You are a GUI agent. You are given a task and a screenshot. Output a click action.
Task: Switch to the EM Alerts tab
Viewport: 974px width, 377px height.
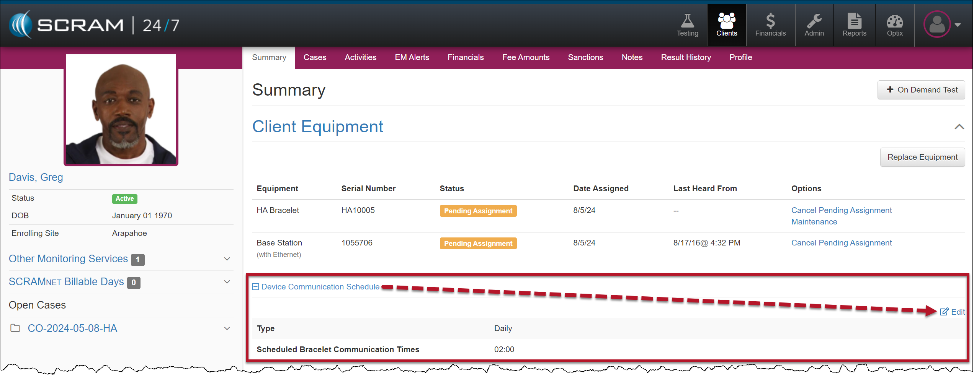click(412, 57)
